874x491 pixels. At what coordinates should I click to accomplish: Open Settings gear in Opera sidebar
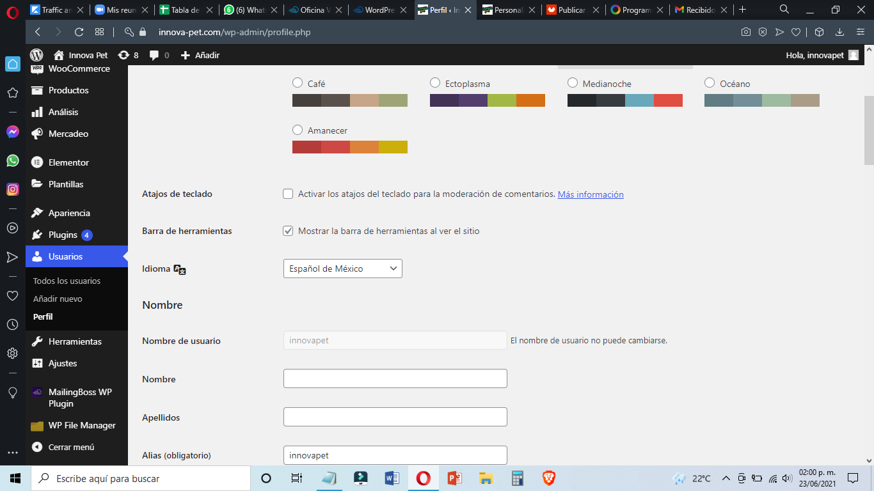click(12, 354)
